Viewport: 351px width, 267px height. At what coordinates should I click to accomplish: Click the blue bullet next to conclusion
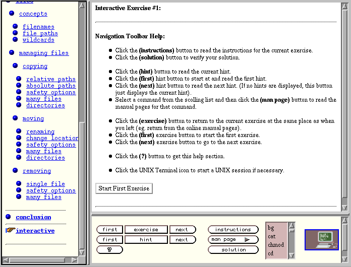click(8, 217)
